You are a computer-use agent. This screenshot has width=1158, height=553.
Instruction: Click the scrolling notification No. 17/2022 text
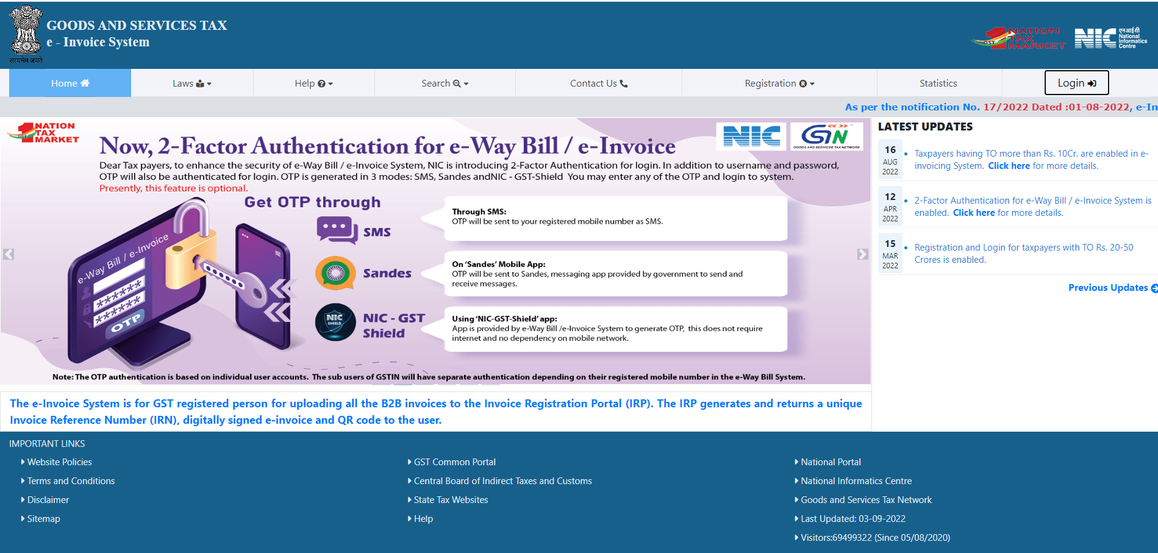tap(1001, 107)
